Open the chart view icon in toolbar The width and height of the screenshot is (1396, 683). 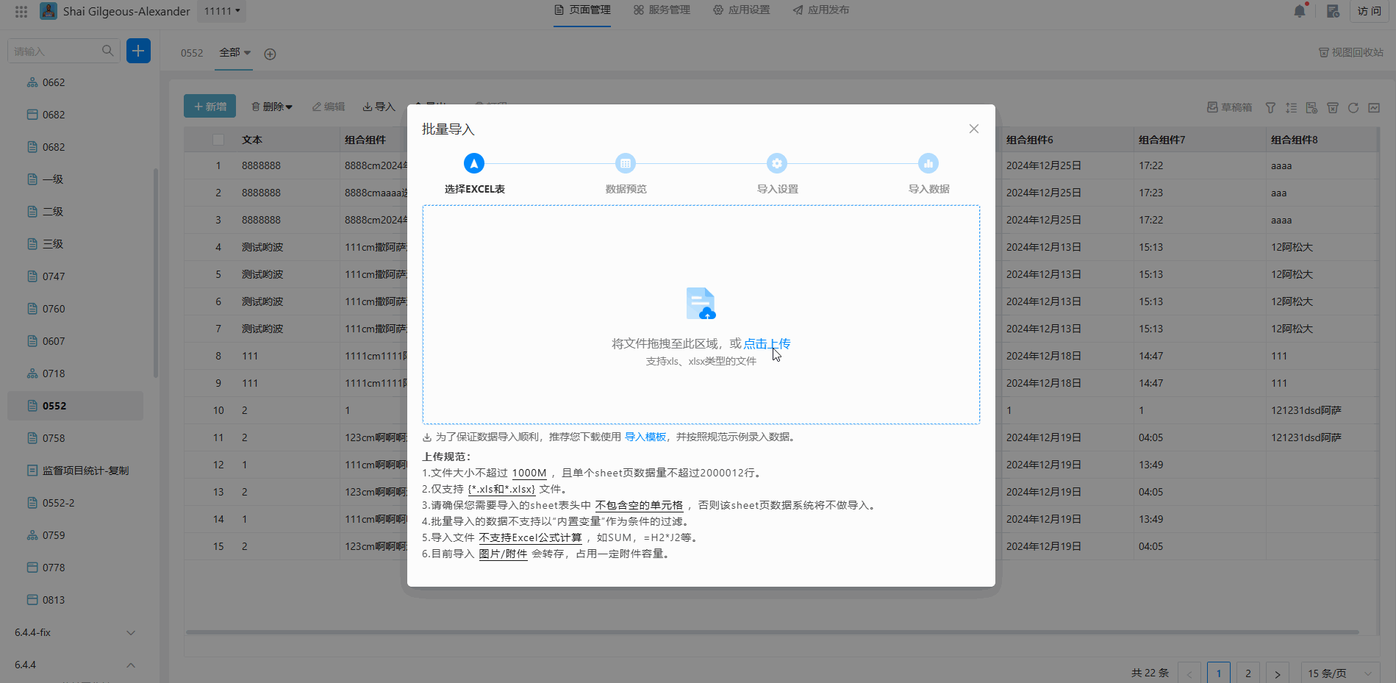pos(1374,107)
